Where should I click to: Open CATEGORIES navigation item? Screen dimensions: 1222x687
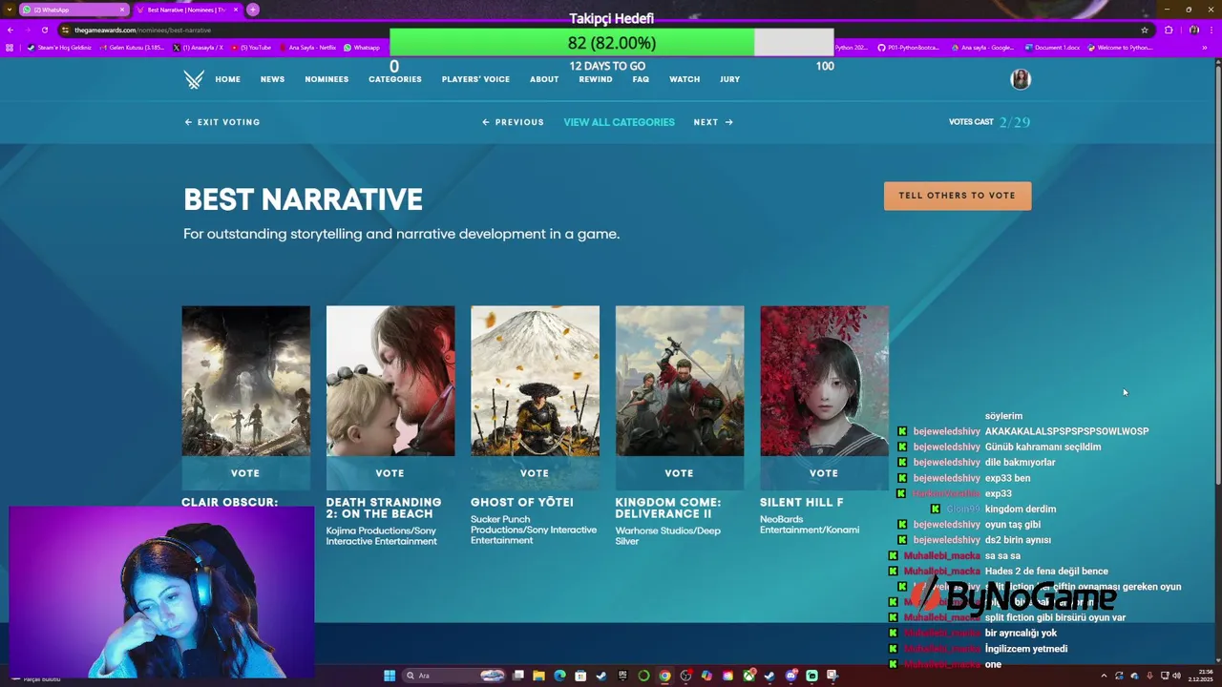tap(395, 79)
